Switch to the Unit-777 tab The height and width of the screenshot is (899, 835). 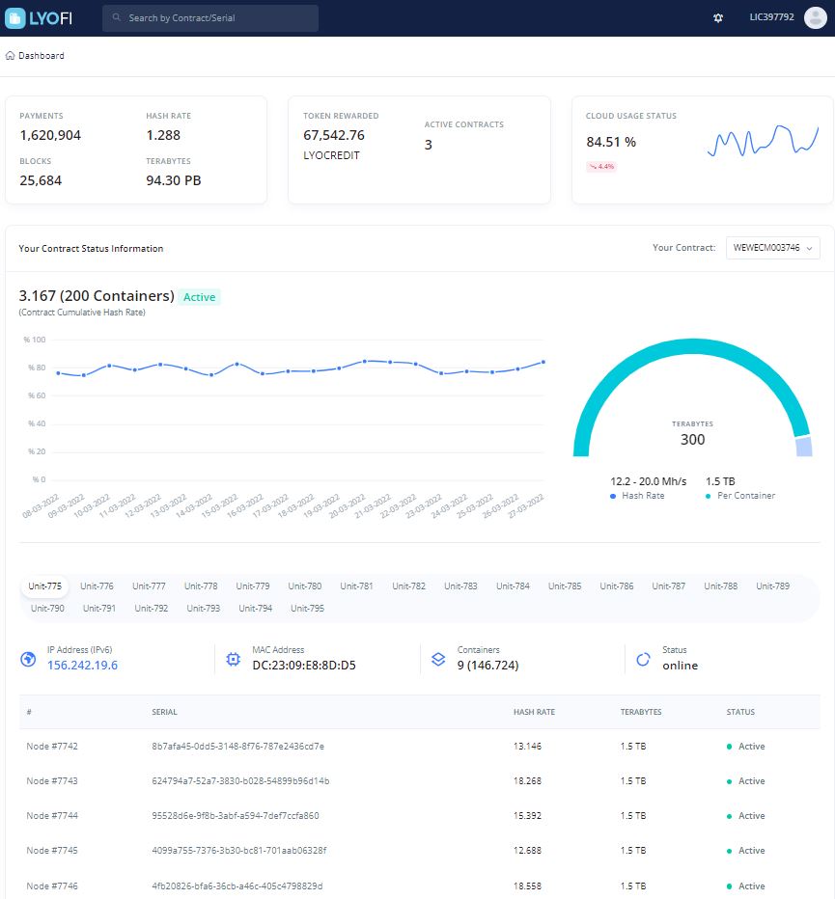tap(149, 586)
